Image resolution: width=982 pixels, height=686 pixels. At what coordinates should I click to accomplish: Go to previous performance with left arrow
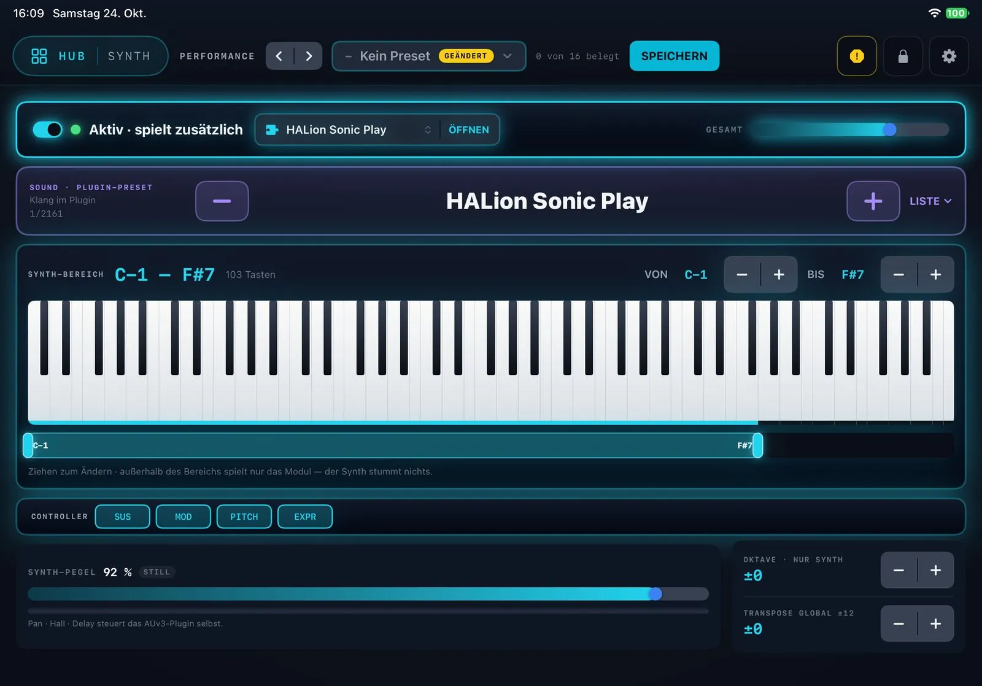click(x=279, y=56)
